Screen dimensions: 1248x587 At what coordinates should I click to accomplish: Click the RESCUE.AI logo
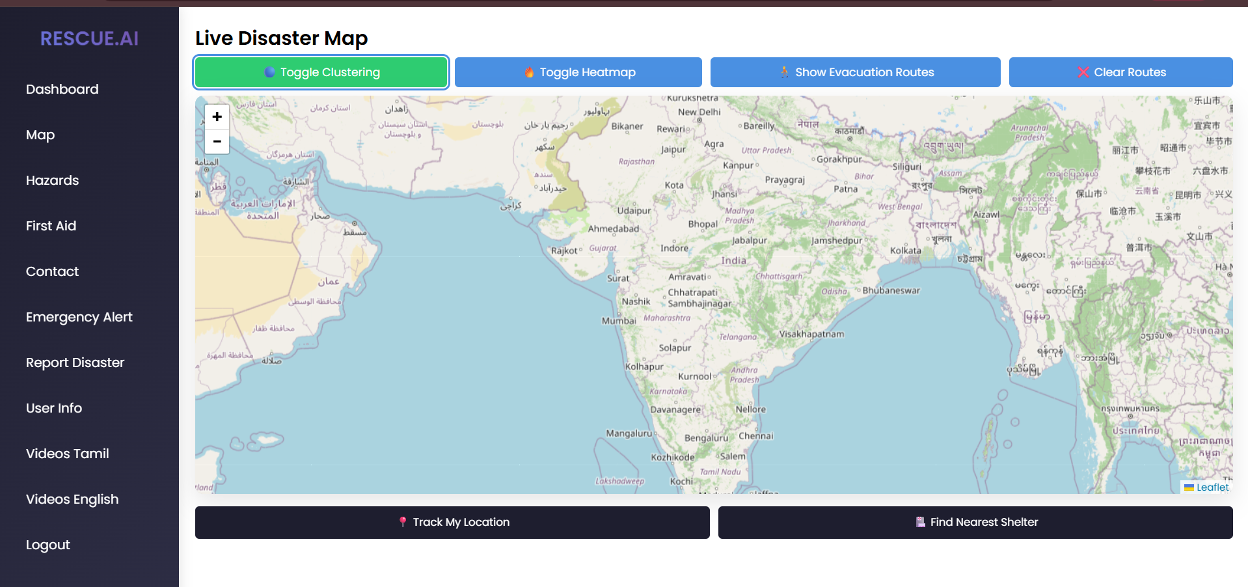pyautogui.click(x=90, y=38)
